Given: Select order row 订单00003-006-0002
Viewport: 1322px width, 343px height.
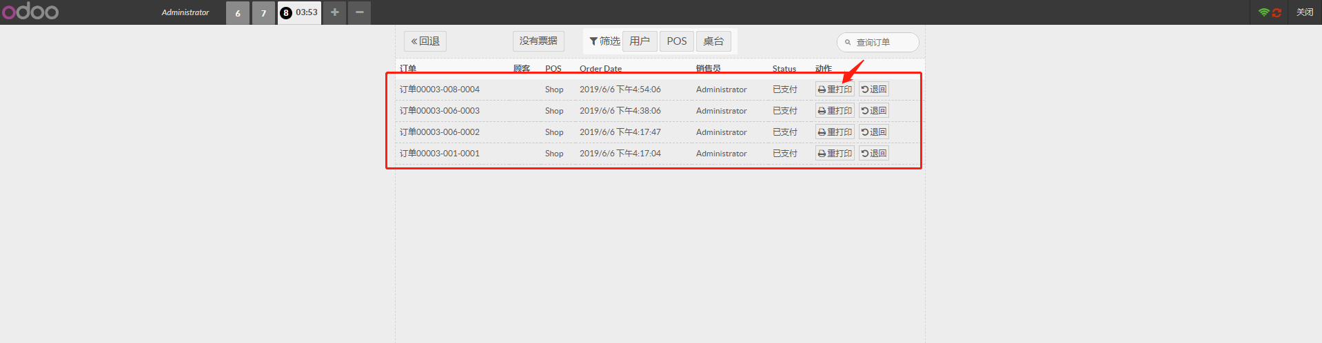Looking at the screenshot, I should [x=440, y=132].
